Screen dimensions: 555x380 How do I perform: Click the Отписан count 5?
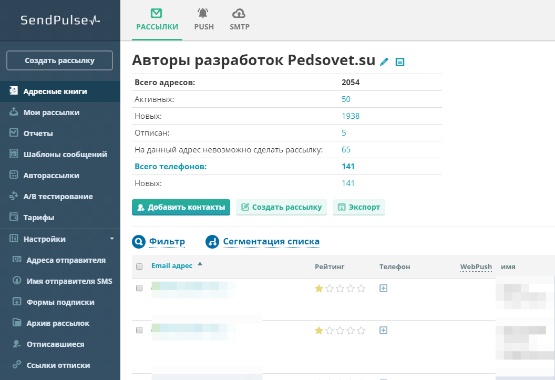344,132
